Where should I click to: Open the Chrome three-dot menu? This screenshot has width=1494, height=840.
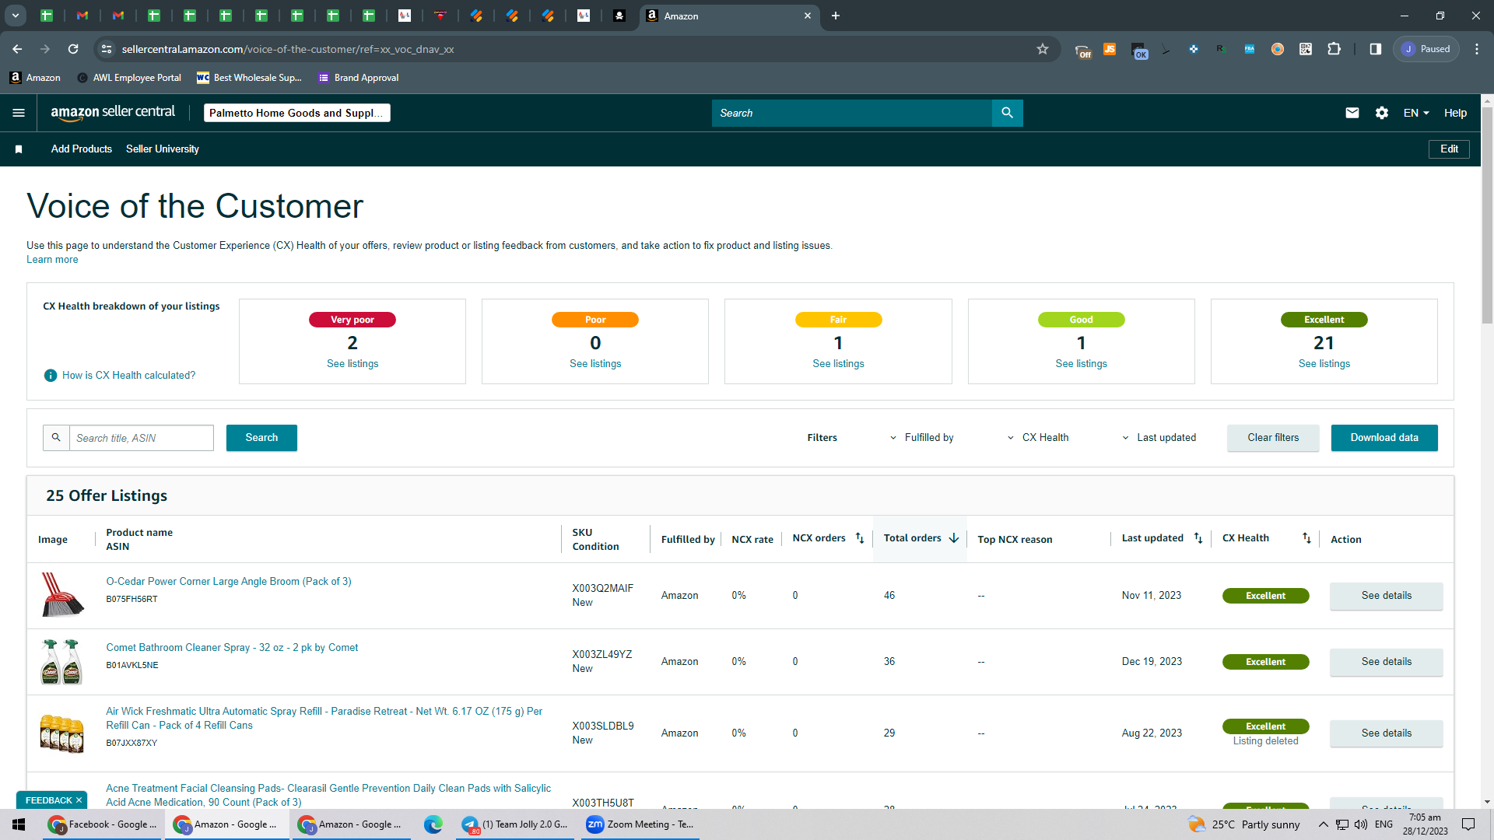[1477, 49]
